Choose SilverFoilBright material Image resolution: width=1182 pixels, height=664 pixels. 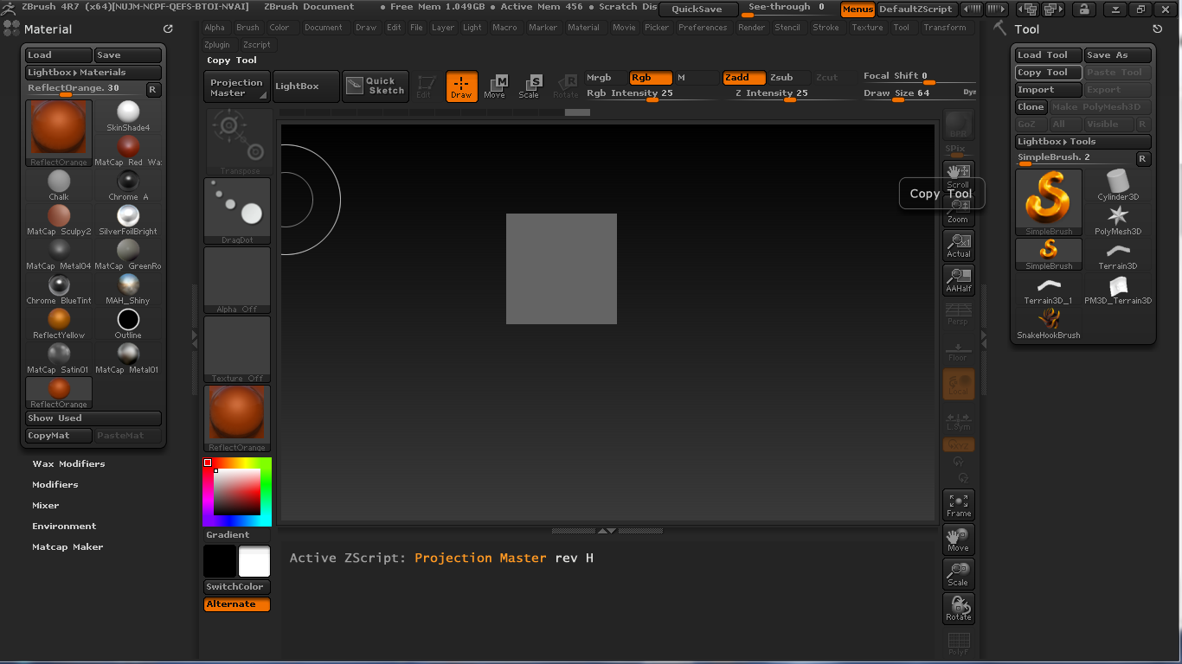pyautogui.click(x=128, y=220)
